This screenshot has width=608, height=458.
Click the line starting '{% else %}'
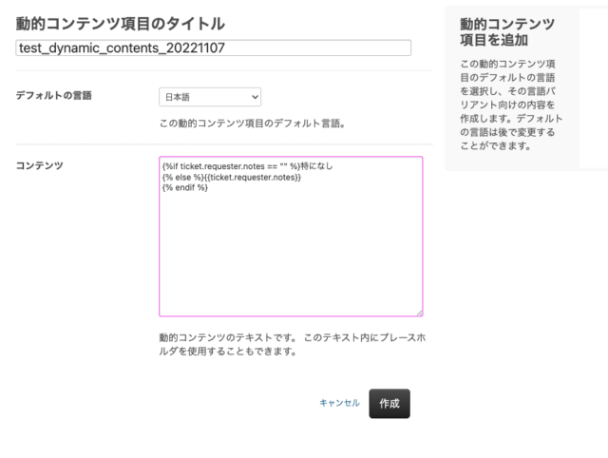click(232, 178)
